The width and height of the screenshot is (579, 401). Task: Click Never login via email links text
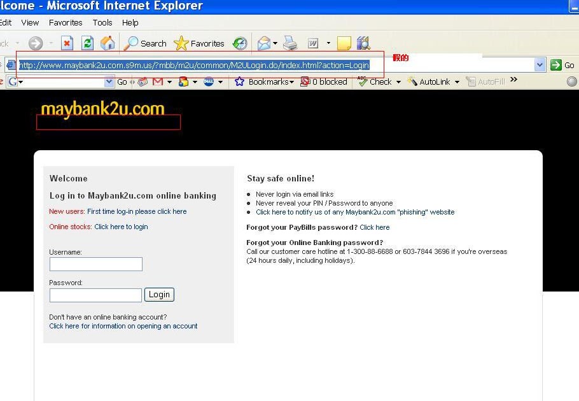click(x=295, y=194)
